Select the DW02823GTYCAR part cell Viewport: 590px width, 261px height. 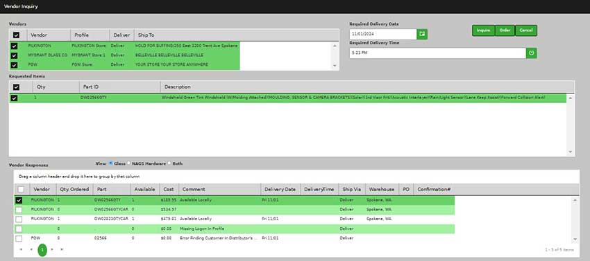coord(111,219)
